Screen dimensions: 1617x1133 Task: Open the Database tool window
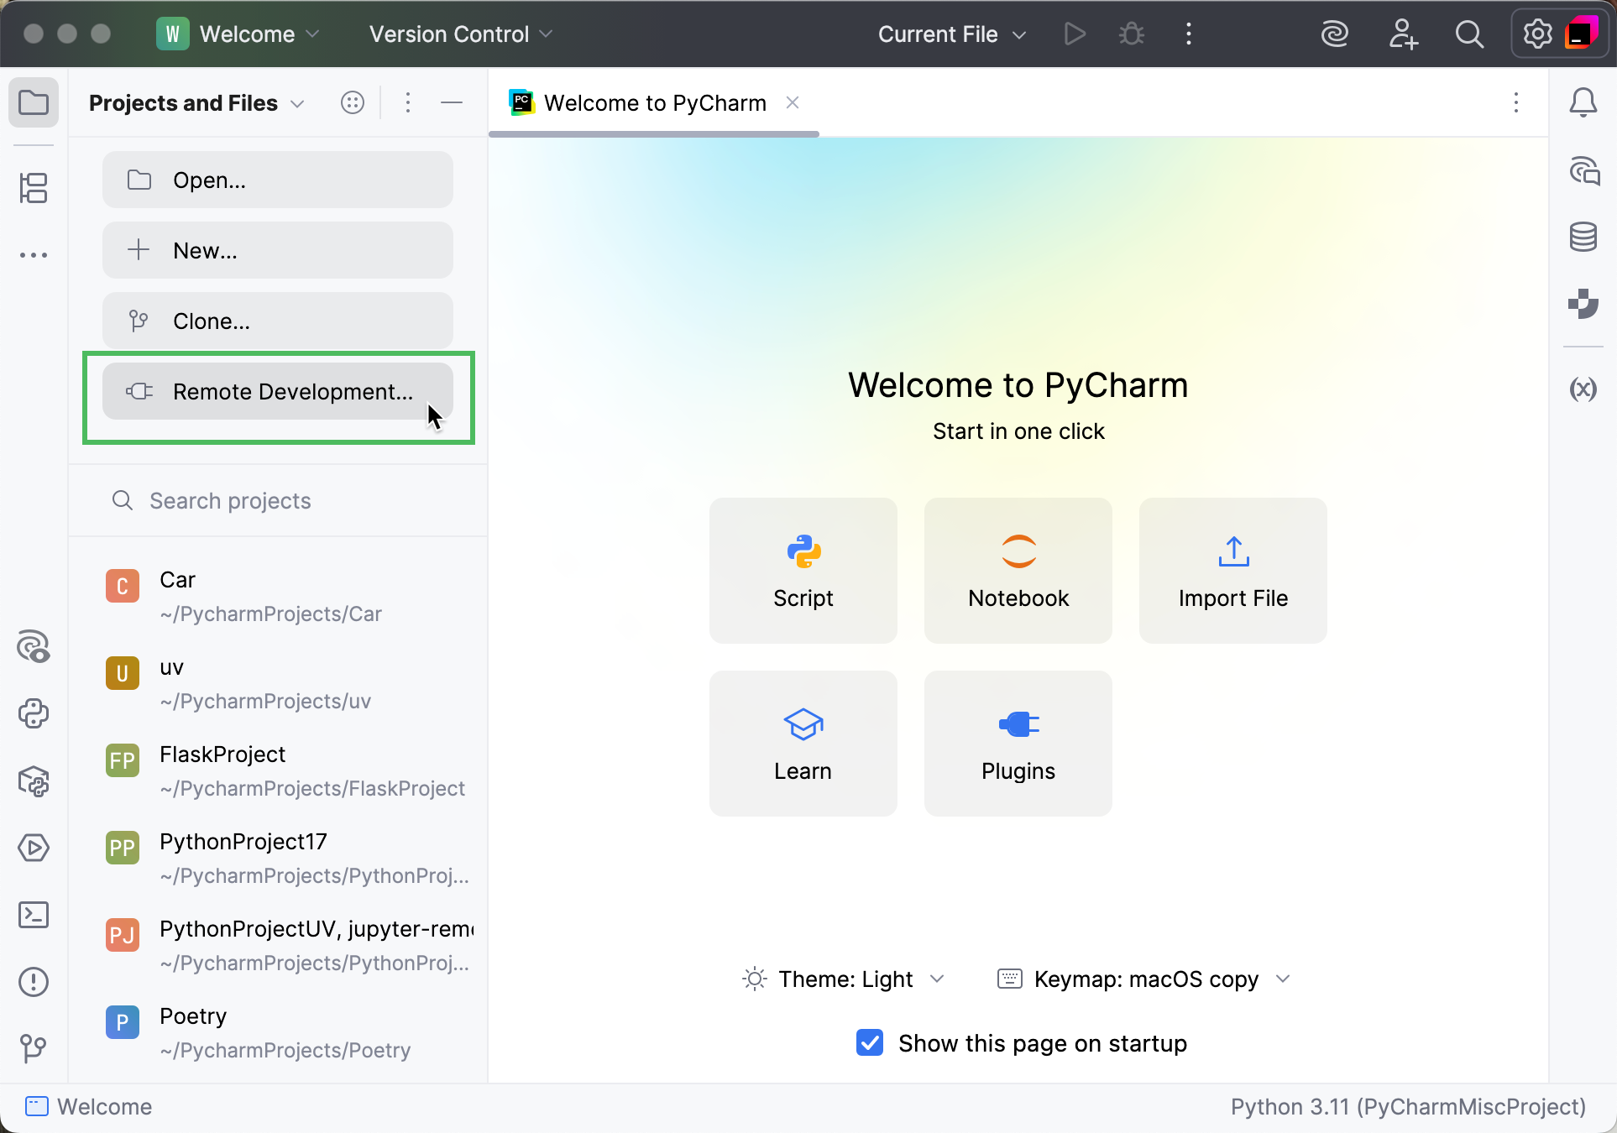tap(1583, 237)
